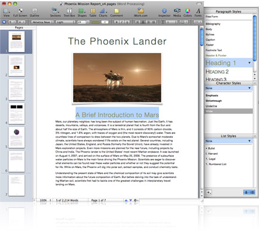The width and height of the screenshot is (260, 237).
Task: Click the paragraph styles list scrollbar
Action: click(x=255, y=38)
